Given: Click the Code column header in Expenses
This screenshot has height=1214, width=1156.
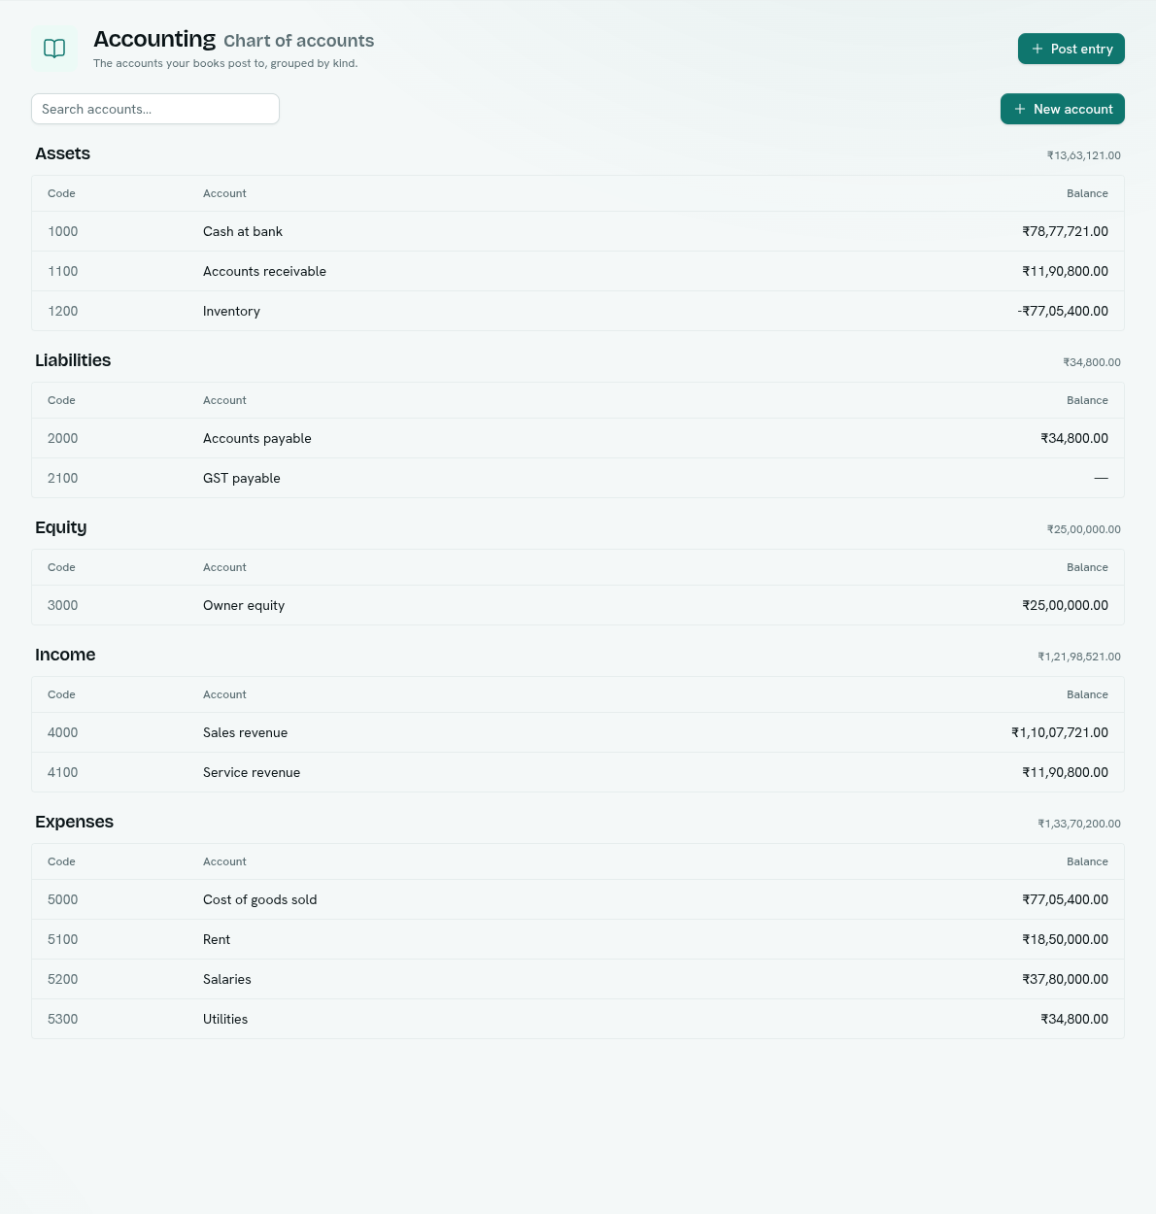Looking at the screenshot, I should [61, 861].
